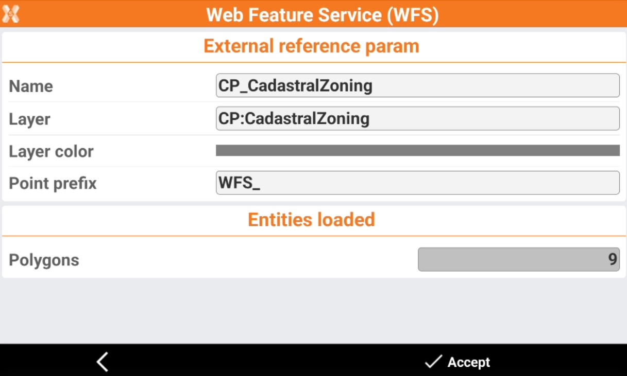This screenshot has width=627, height=376.
Task: Tap the Point prefix label
Action: click(x=53, y=184)
